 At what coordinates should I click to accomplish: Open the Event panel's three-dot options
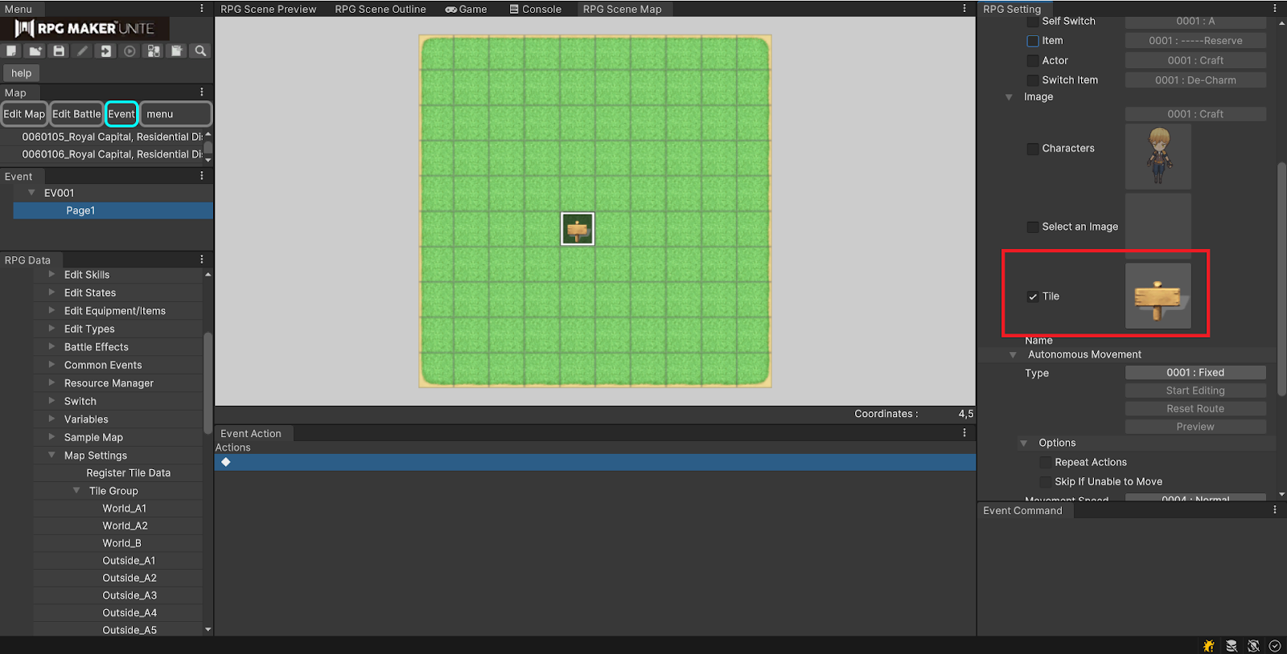tap(202, 176)
